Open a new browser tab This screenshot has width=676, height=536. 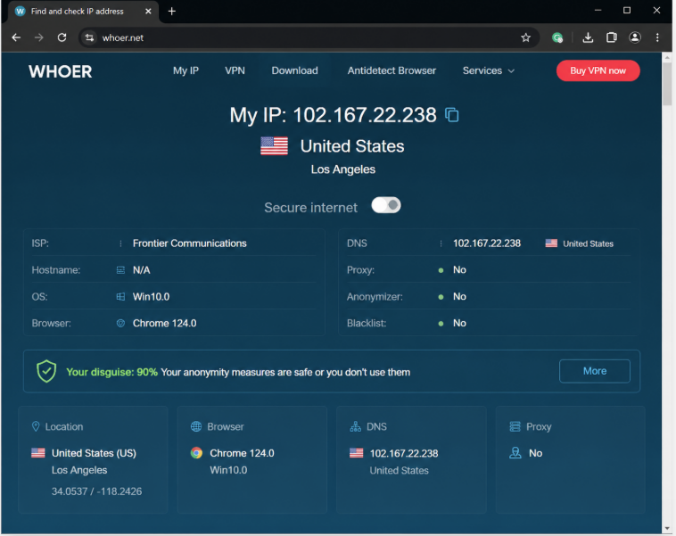pos(171,12)
